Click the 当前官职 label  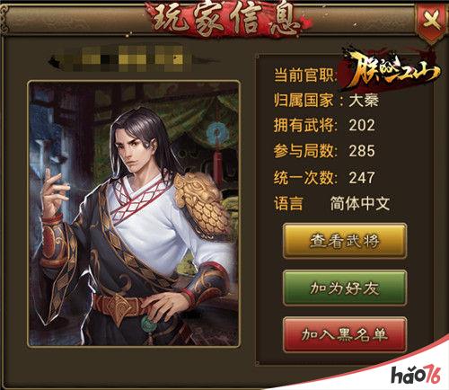point(304,75)
